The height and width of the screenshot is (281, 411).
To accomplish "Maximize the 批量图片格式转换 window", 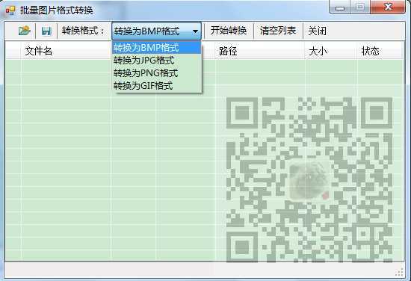I will (x=360, y=7).
